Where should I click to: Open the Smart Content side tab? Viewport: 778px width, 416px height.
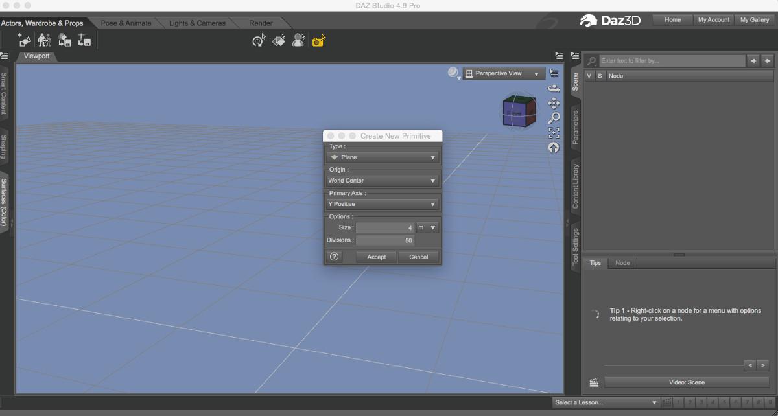click(4, 93)
